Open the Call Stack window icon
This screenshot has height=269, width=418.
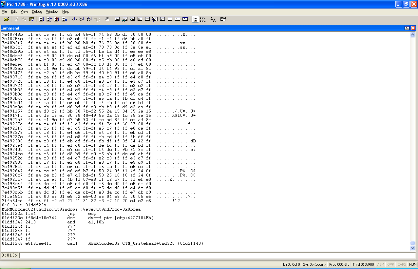pos(155,19)
